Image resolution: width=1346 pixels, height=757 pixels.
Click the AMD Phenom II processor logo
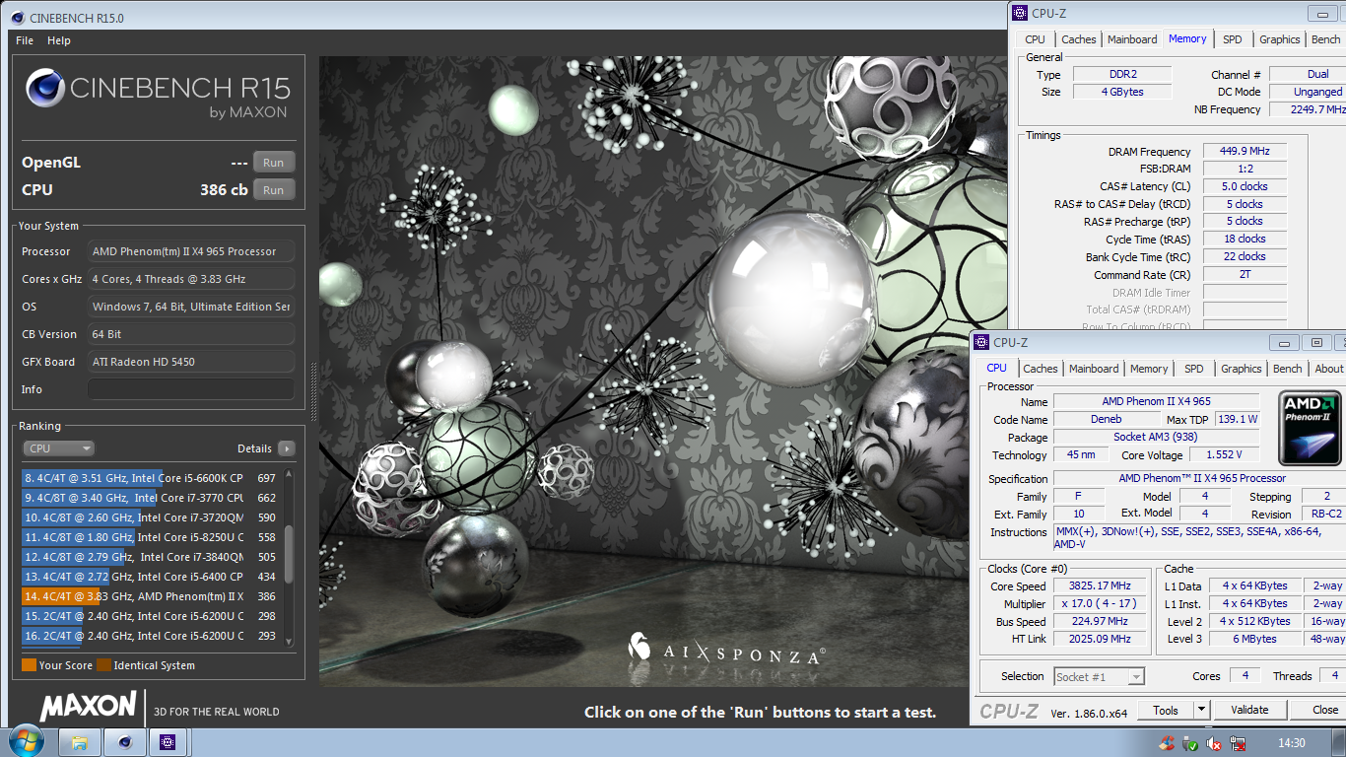pyautogui.click(x=1310, y=429)
